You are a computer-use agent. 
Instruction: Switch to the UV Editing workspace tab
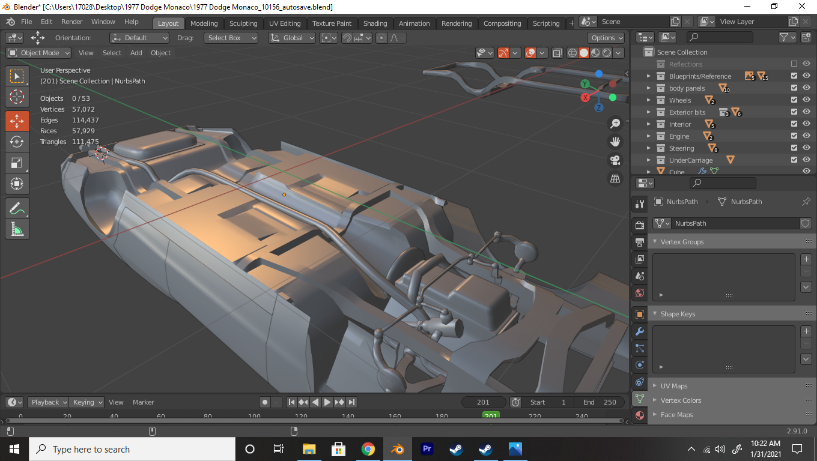(x=285, y=23)
